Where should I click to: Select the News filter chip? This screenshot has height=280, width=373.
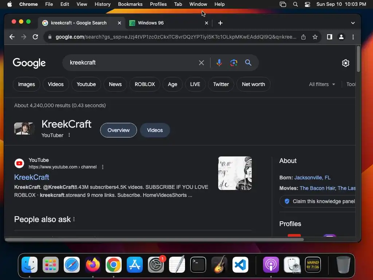(x=115, y=84)
